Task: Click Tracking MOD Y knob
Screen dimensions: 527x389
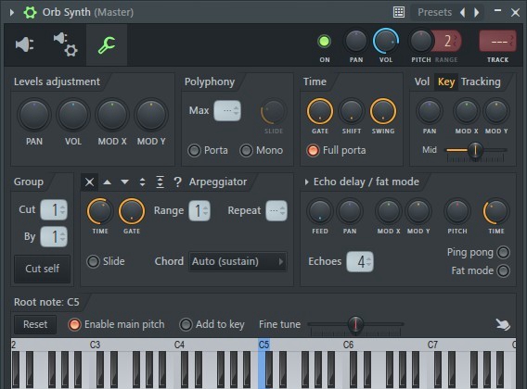Action: [x=496, y=111]
